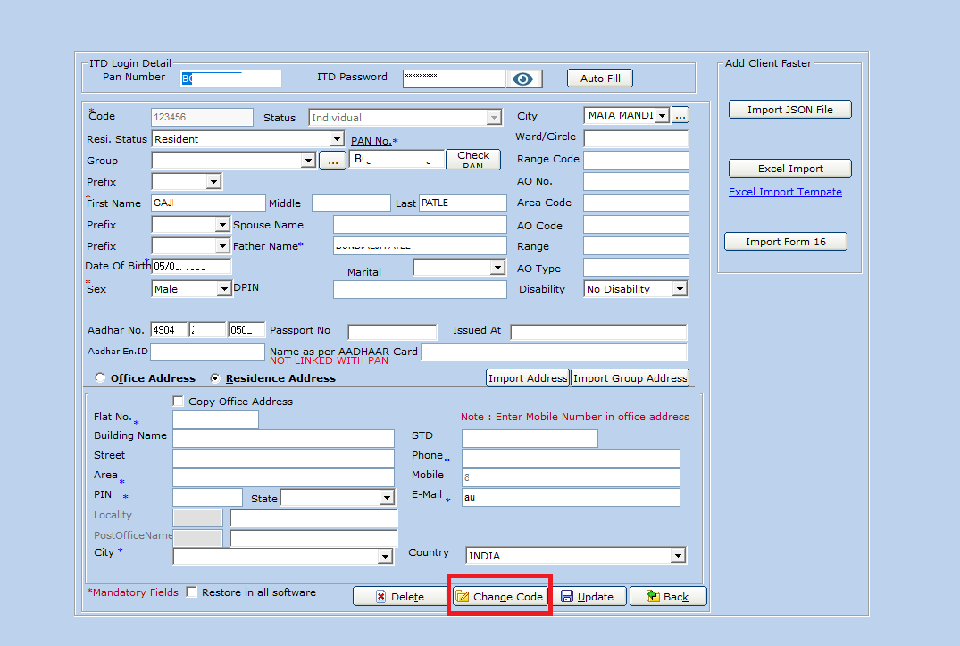Viewport: 960px width, 646px height.
Task: Open Prefix dropdown beside Spouse Name
Action: [x=223, y=225]
